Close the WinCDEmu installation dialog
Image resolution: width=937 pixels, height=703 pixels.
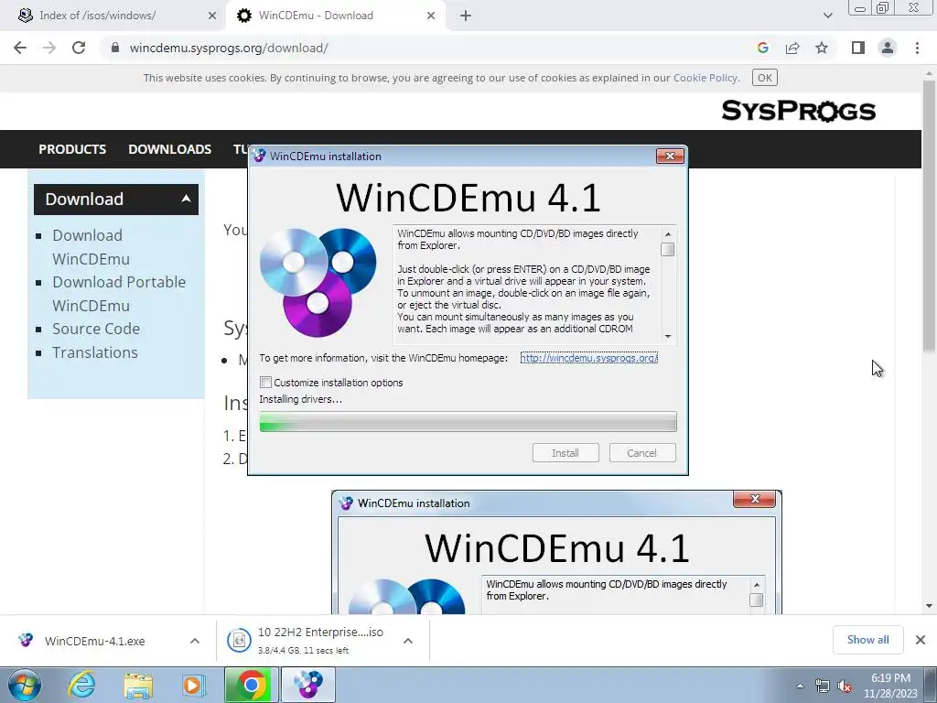(670, 156)
